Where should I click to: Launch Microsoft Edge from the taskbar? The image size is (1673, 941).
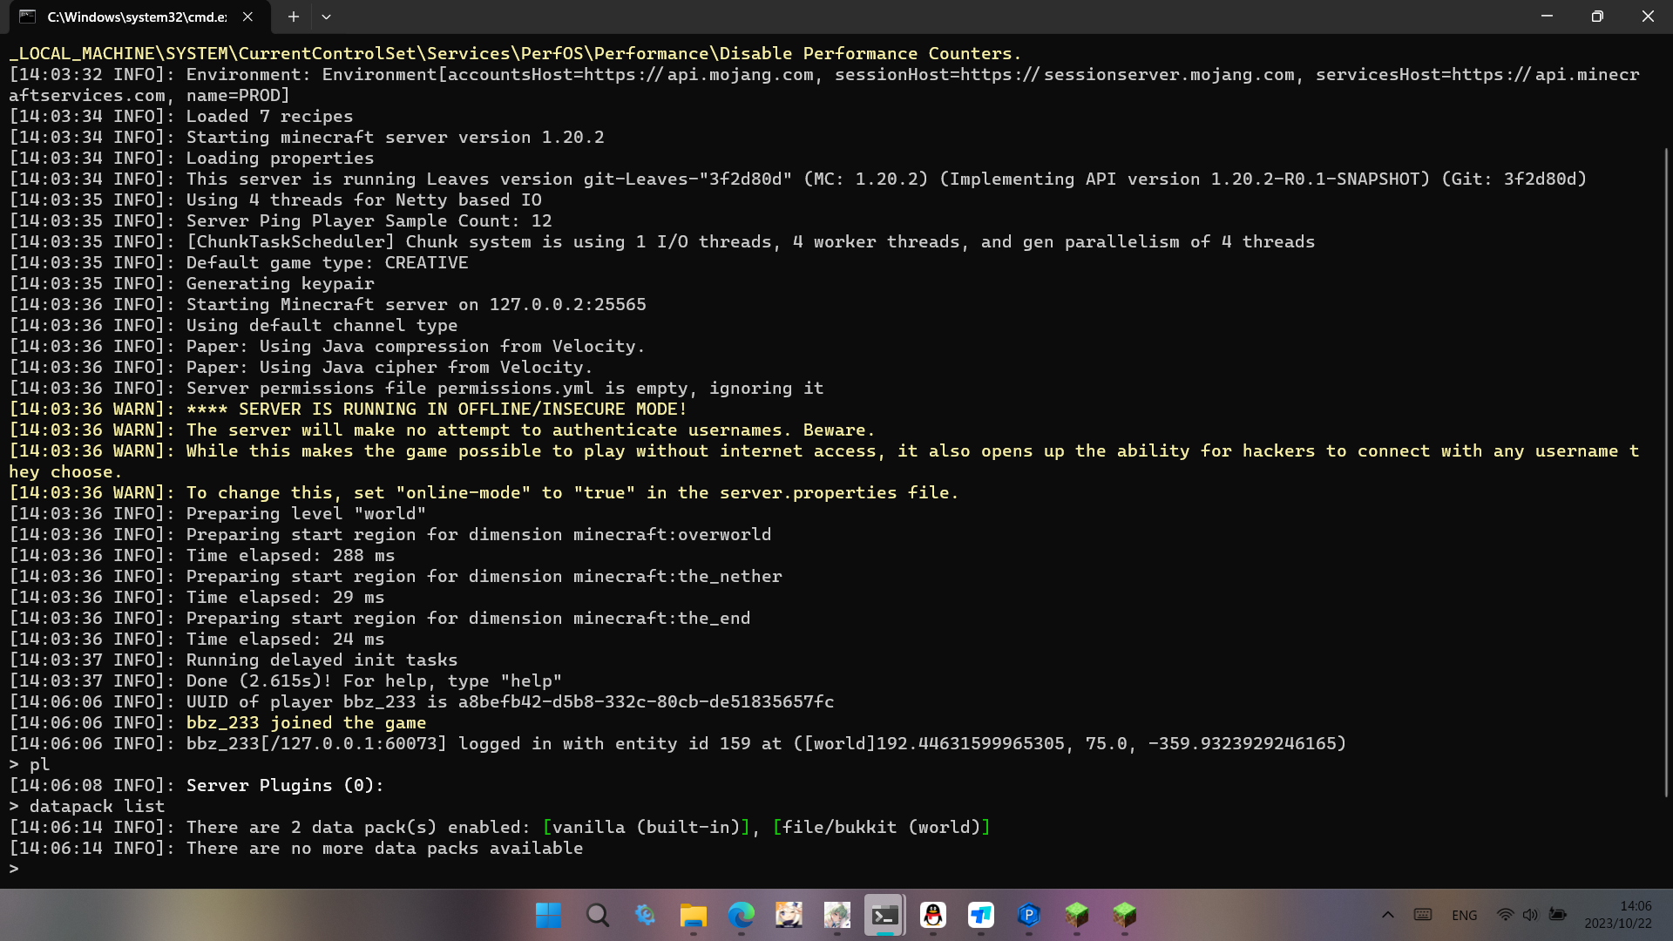coord(742,916)
